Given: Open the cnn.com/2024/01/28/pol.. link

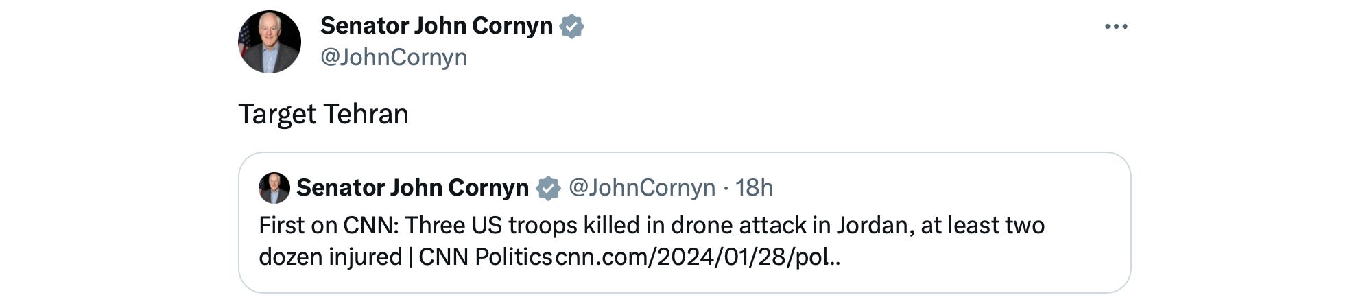Looking at the screenshot, I should pos(697,257).
